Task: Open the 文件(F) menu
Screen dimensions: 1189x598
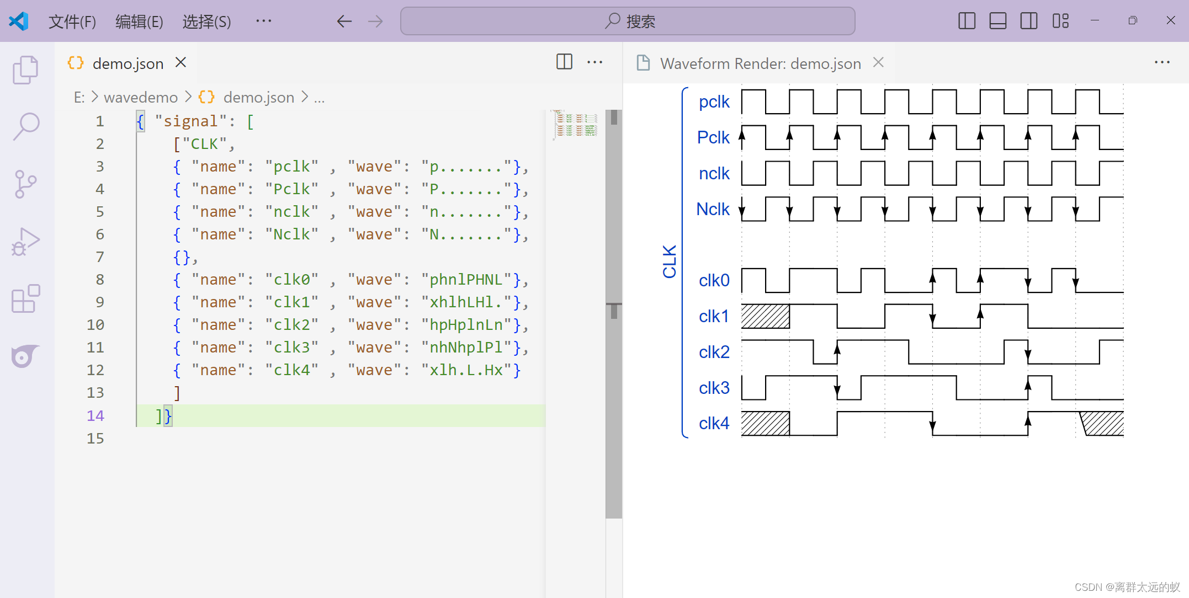Action: [x=72, y=22]
